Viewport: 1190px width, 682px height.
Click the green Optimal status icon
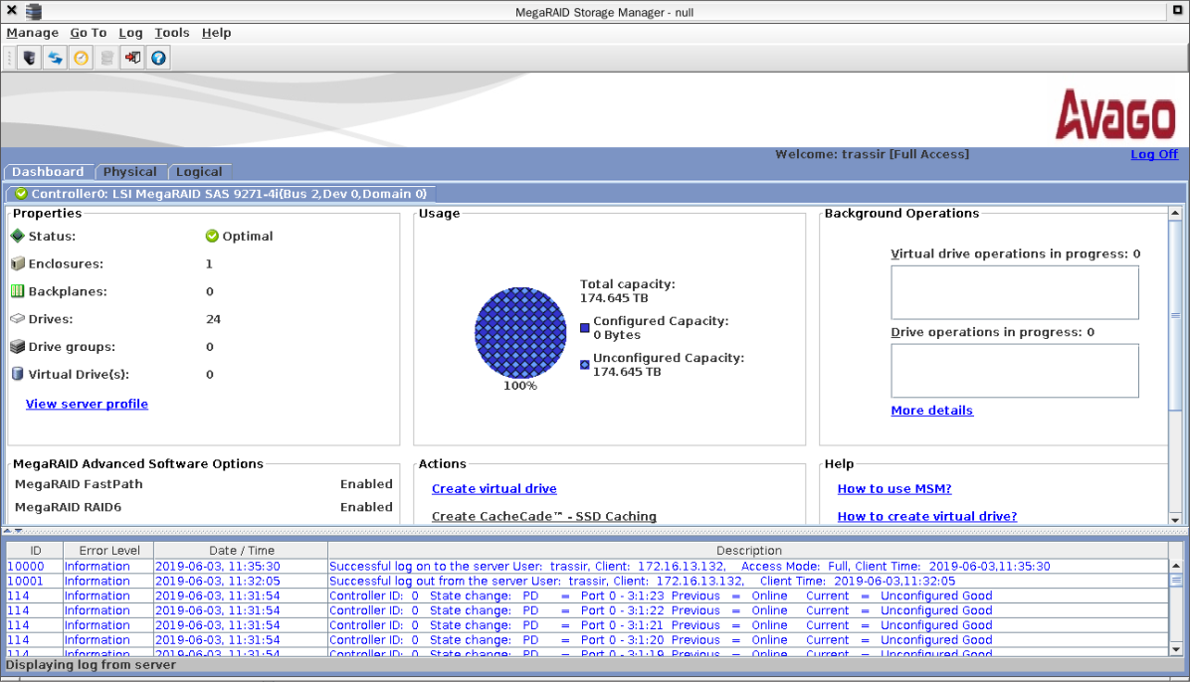point(212,237)
